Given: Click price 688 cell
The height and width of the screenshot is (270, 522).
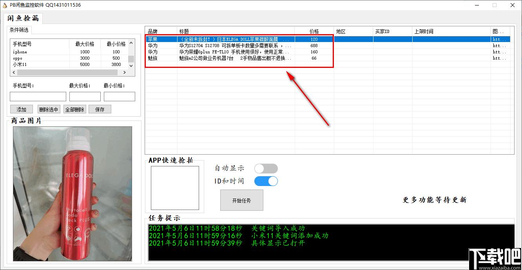Looking at the screenshot, I should [314, 46].
